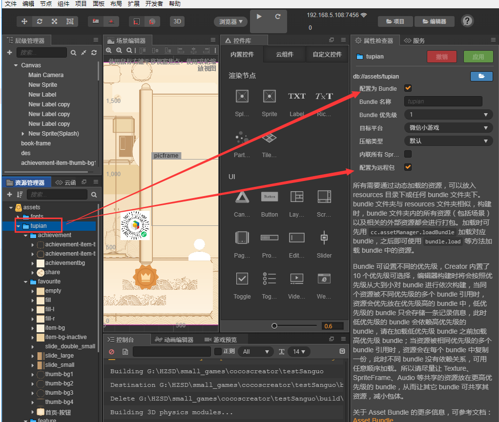Open the help question mark icon

click(x=467, y=21)
